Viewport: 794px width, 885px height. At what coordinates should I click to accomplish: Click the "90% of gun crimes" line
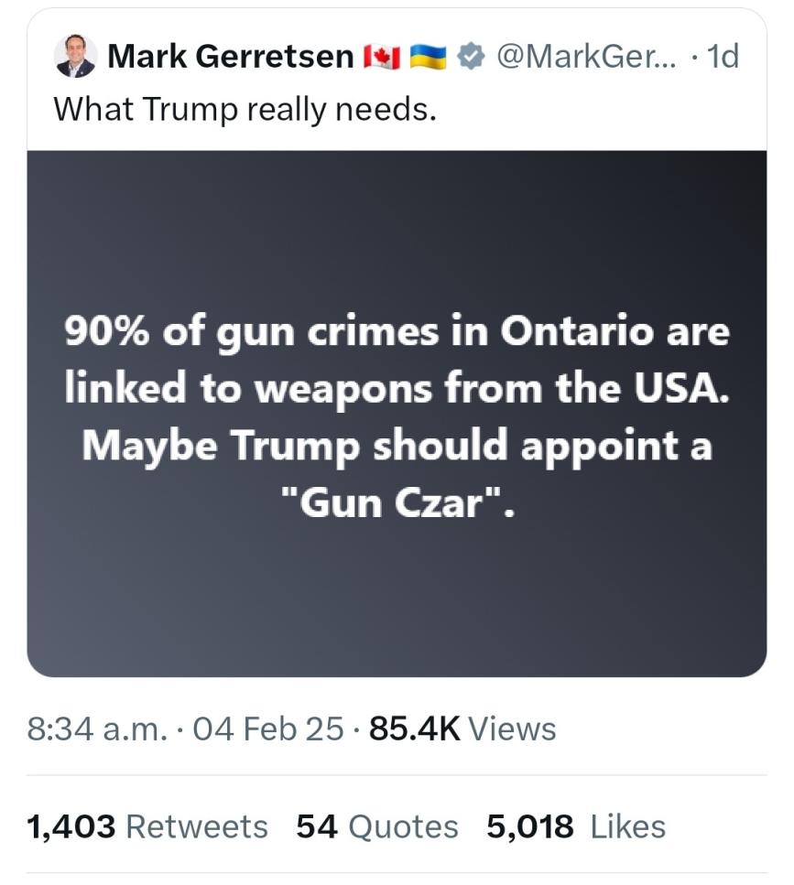pyautogui.click(x=397, y=333)
